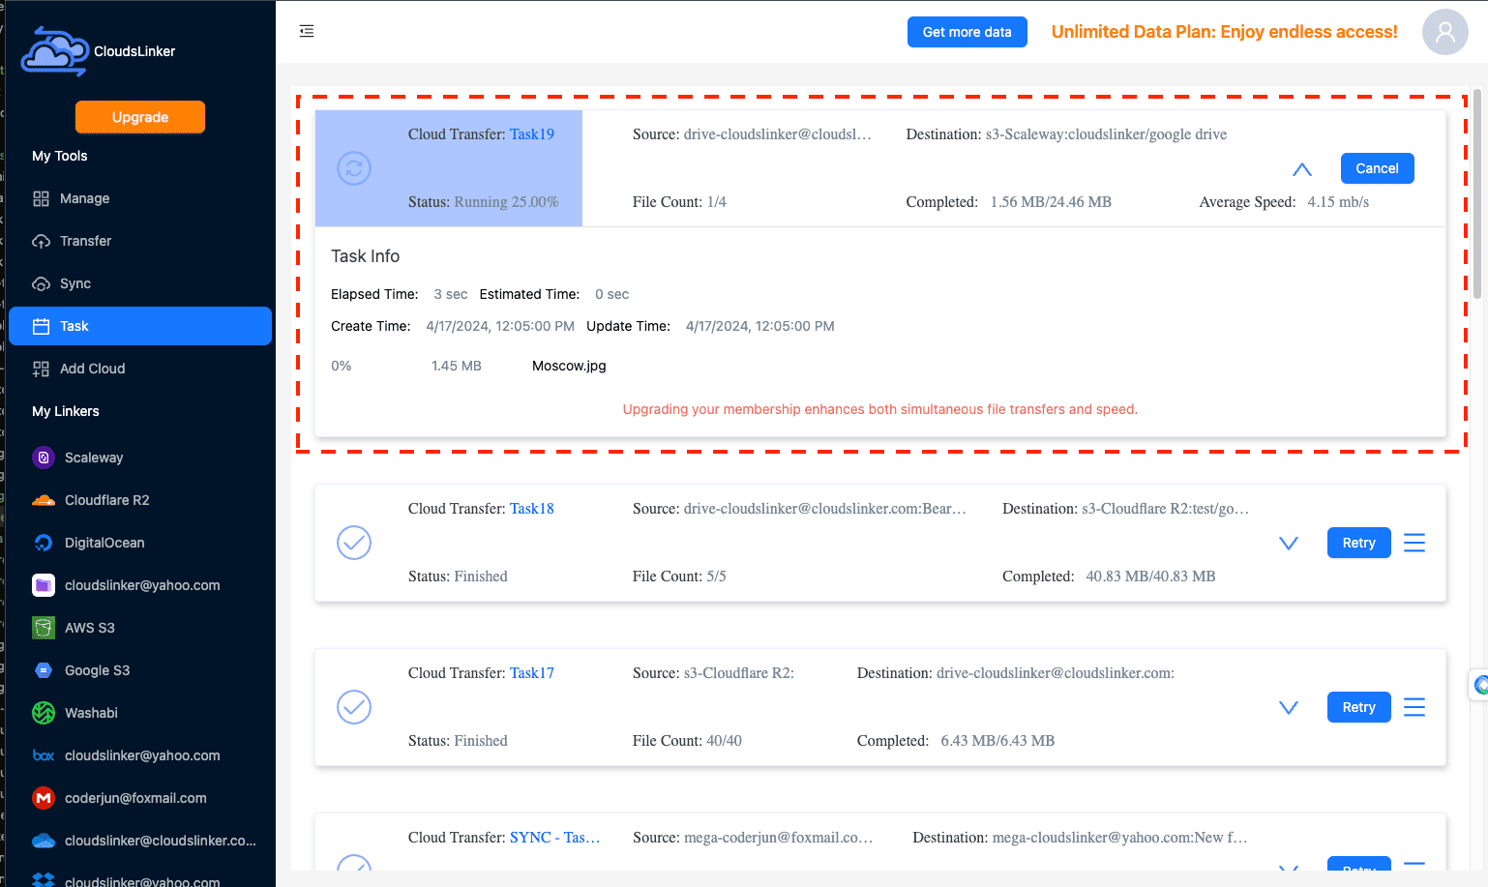
Task: Click the Washabi green ball icon
Action: [x=44, y=713]
